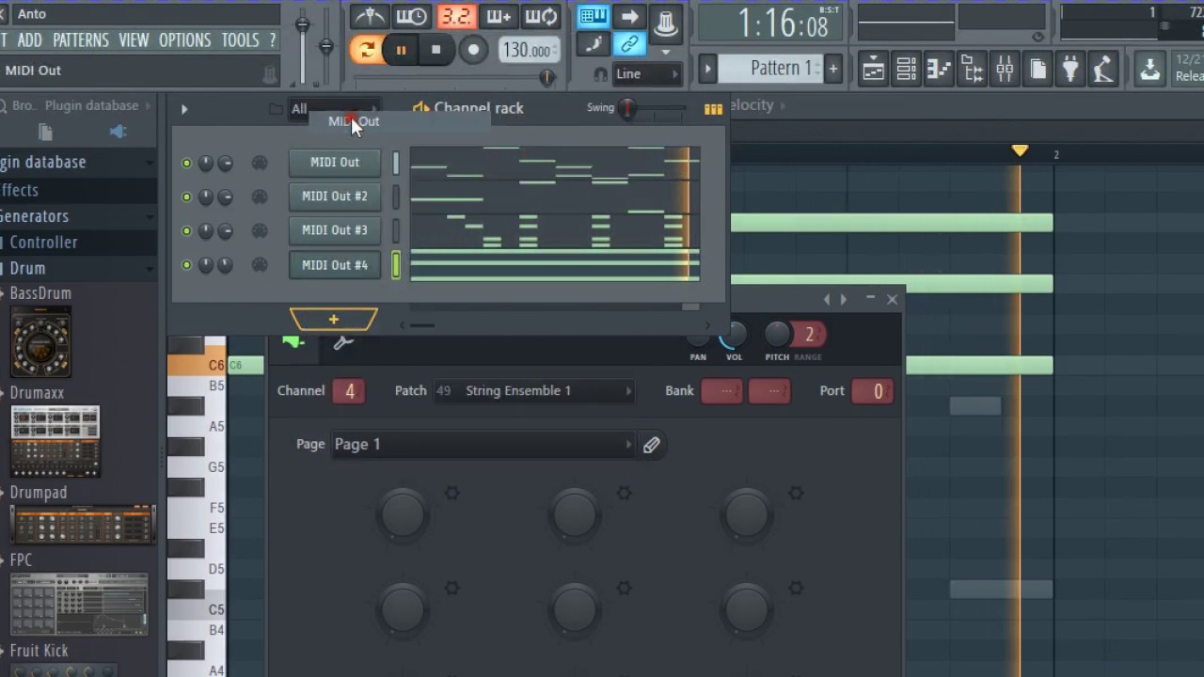Toggle the chain-link group icon in toolbar

(629, 43)
